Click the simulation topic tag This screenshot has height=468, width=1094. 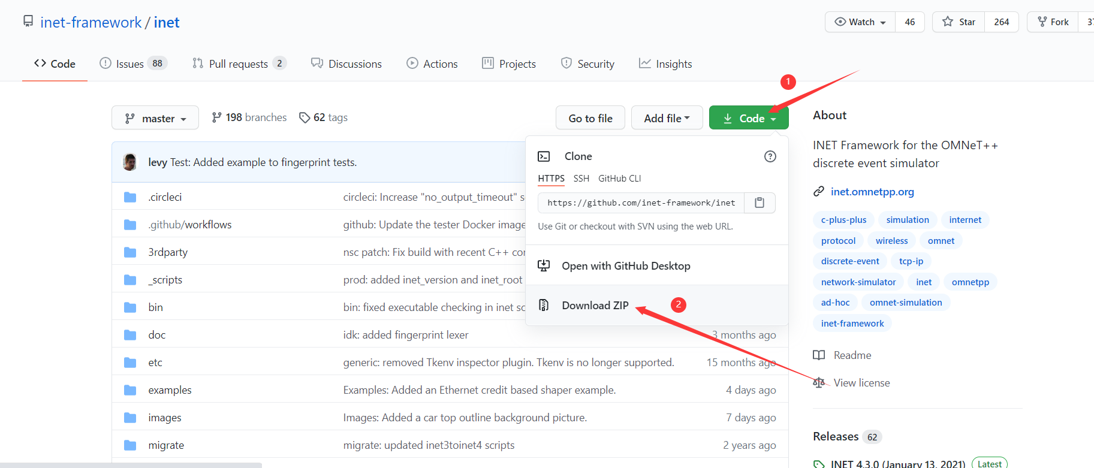pyautogui.click(x=908, y=220)
